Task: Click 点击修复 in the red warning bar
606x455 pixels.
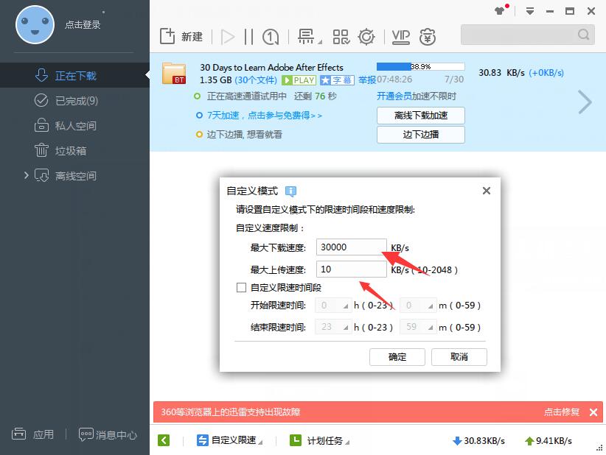Action: [x=562, y=412]
